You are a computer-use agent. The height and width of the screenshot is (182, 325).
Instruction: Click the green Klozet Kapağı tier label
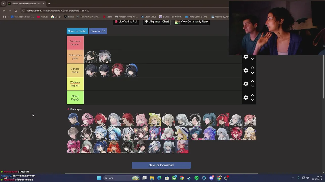click(75, 98)
